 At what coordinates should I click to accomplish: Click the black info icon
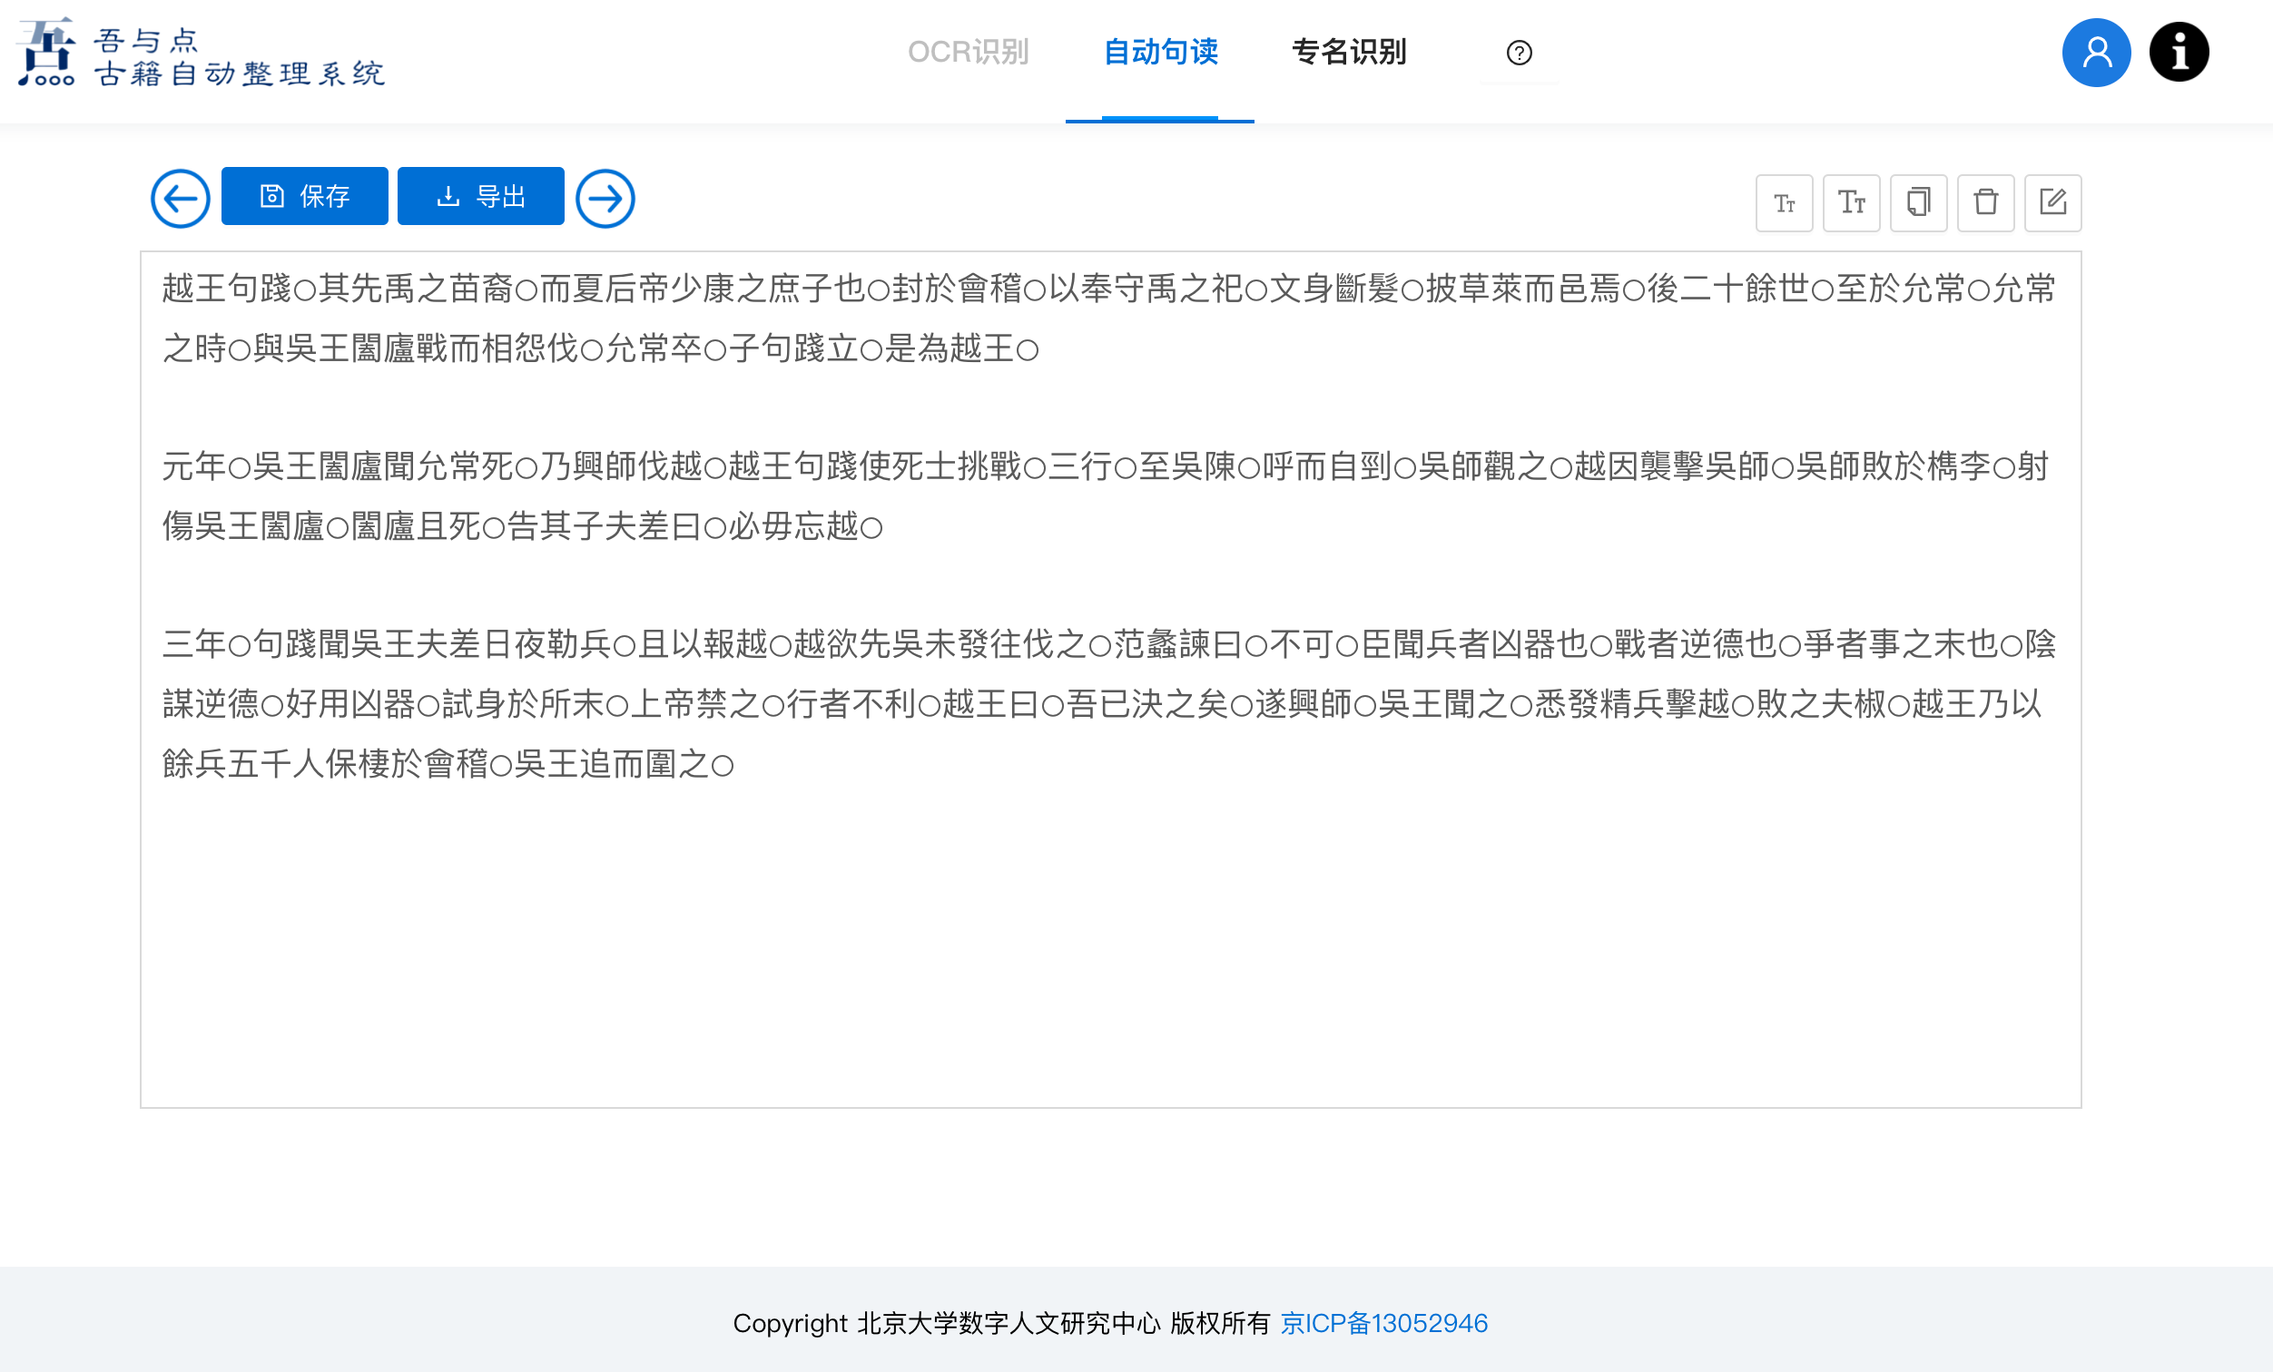[2179, 53]
